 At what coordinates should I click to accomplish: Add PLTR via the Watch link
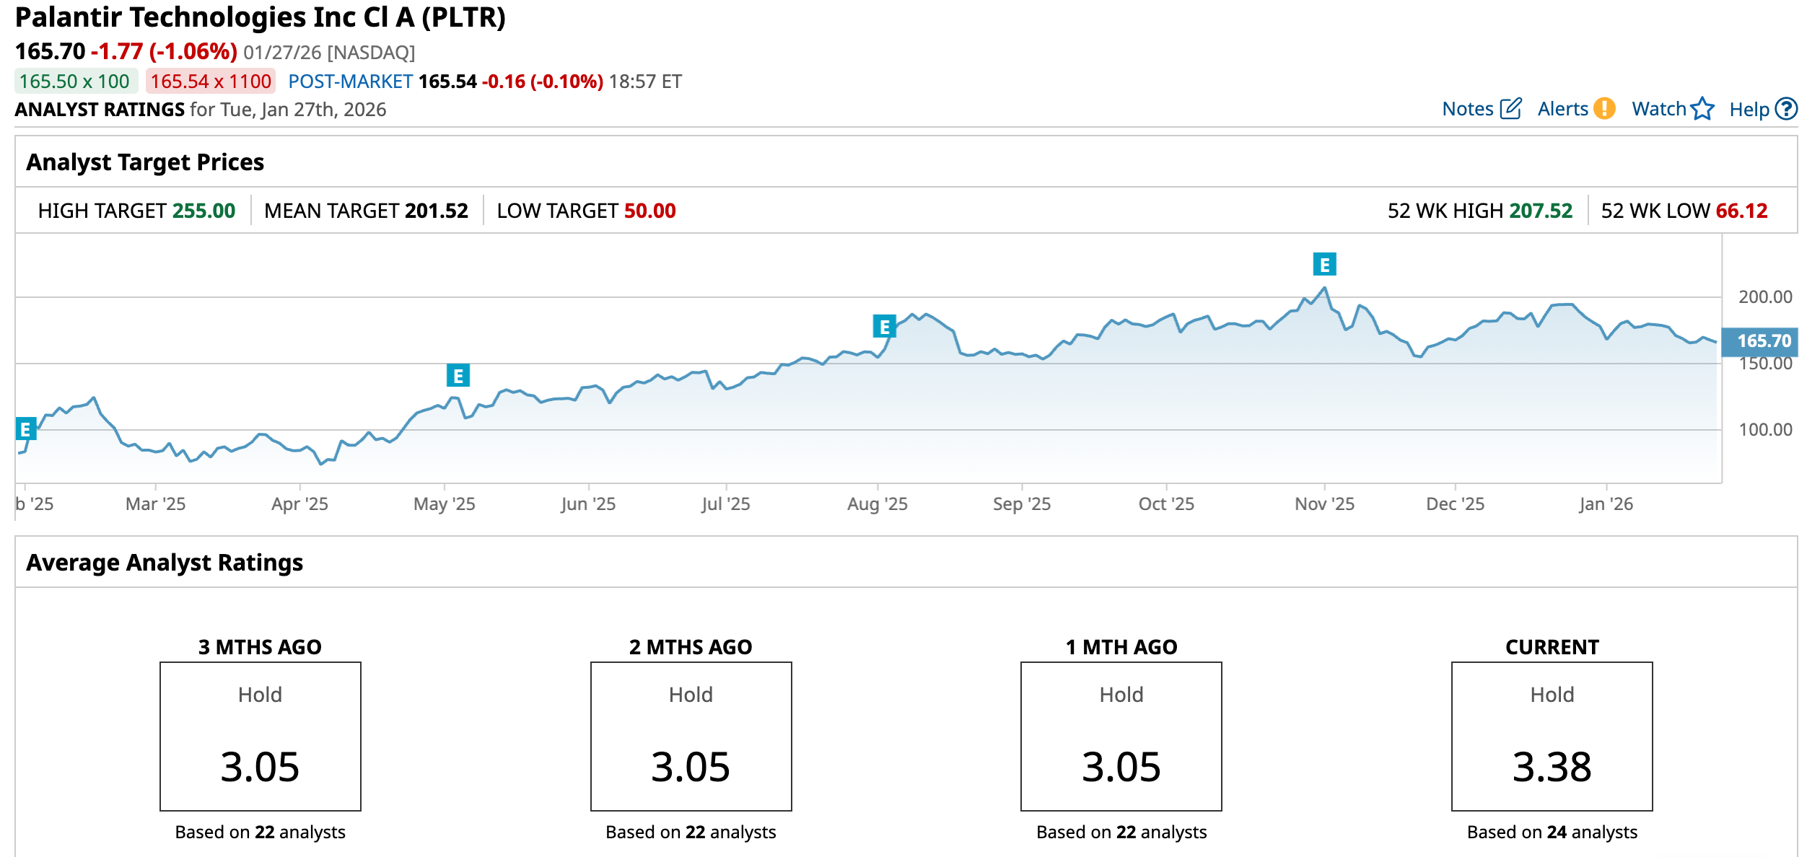1658,109
